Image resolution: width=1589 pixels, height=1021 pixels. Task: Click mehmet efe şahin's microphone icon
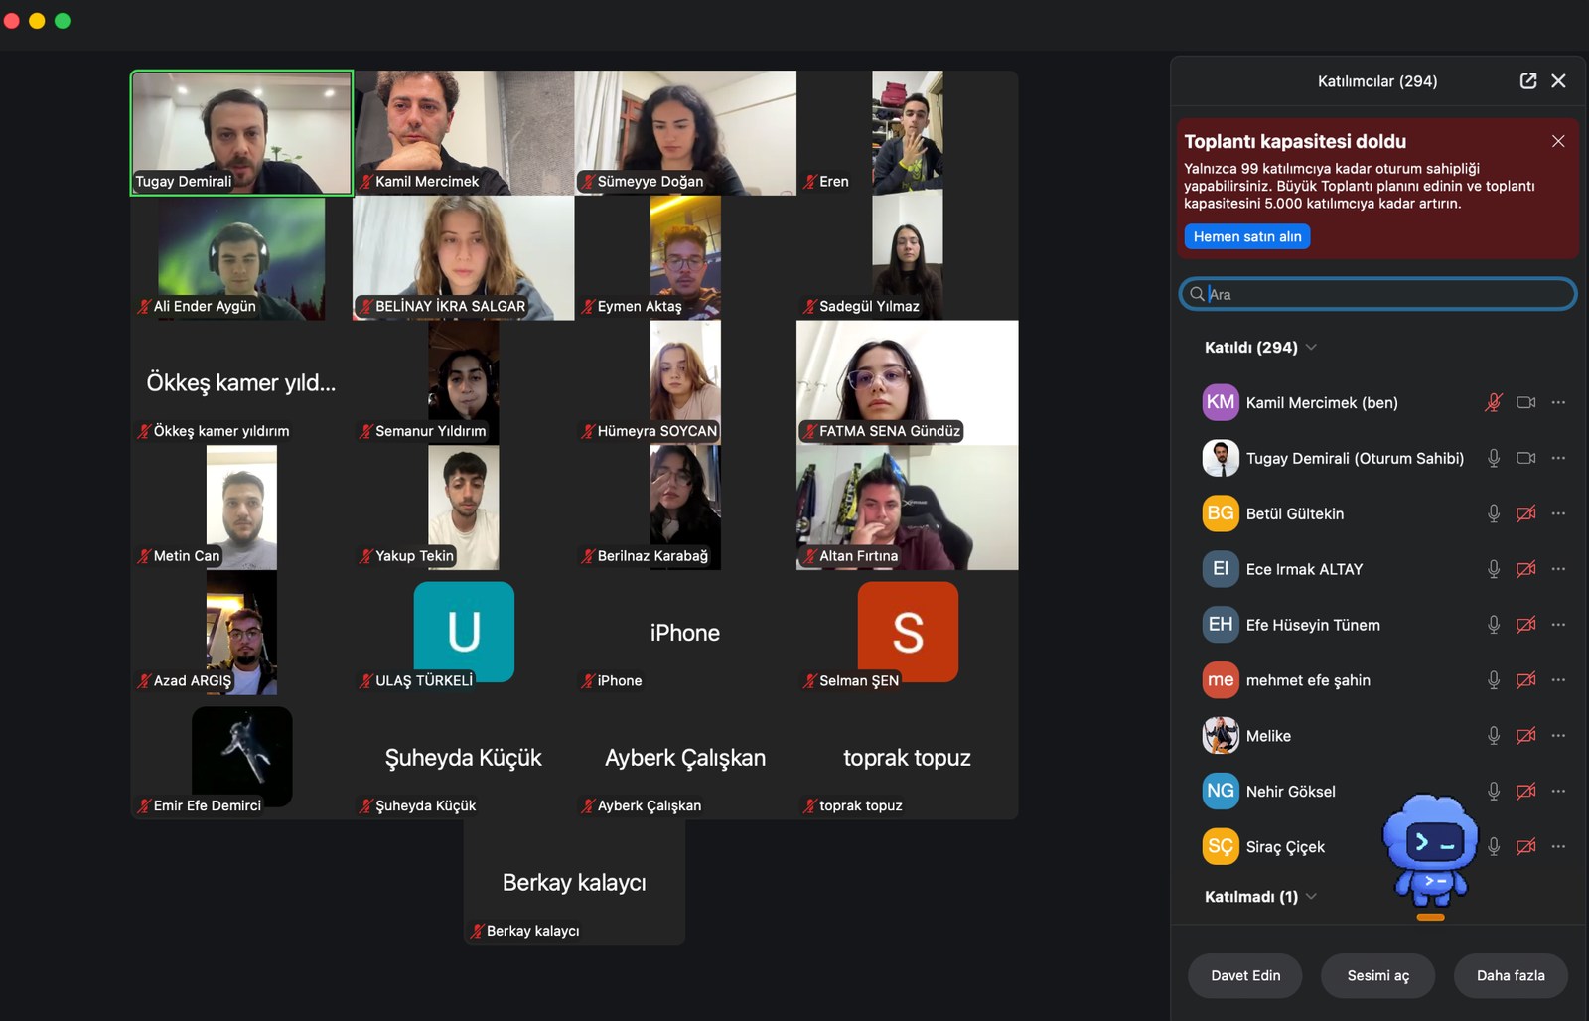pos(1493,680)
